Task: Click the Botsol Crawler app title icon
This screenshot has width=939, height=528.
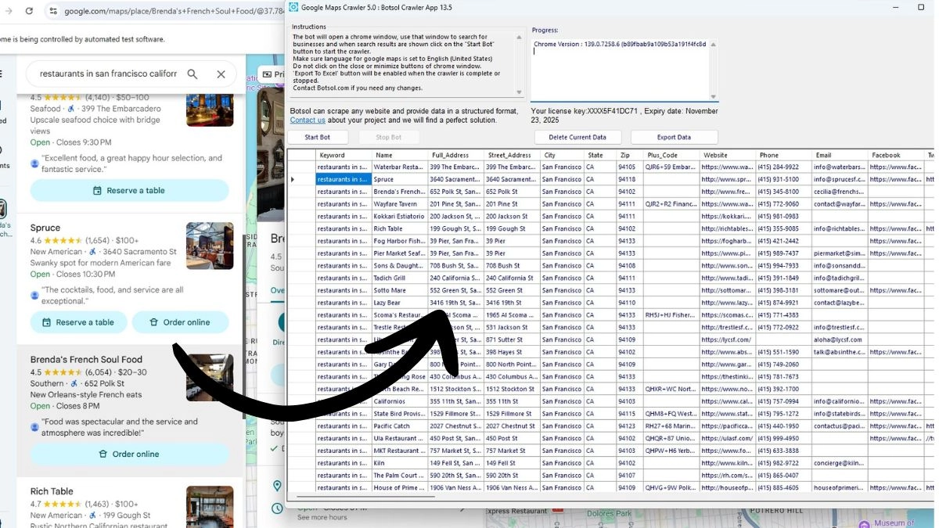Action: 293,7
